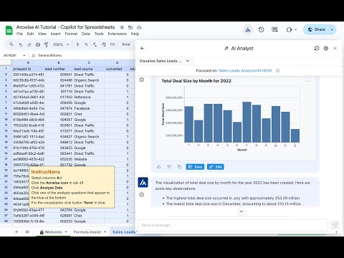The width and height of the screenshot is (344, 258).
Task: Click the thumbs up feedback icon
Action: coord(159,167)
